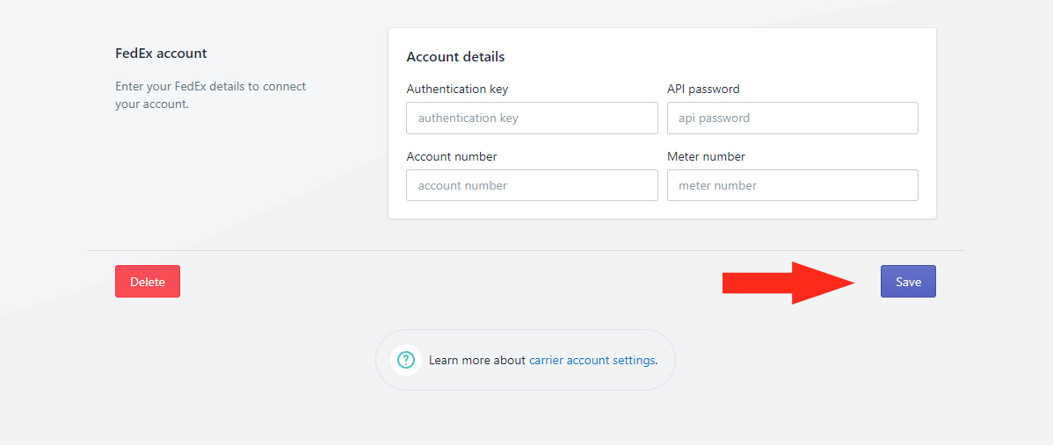Screen dimensions: 1053x445
Task: Click the 'Learn more about' text
Action: click(x=476, y=360)
